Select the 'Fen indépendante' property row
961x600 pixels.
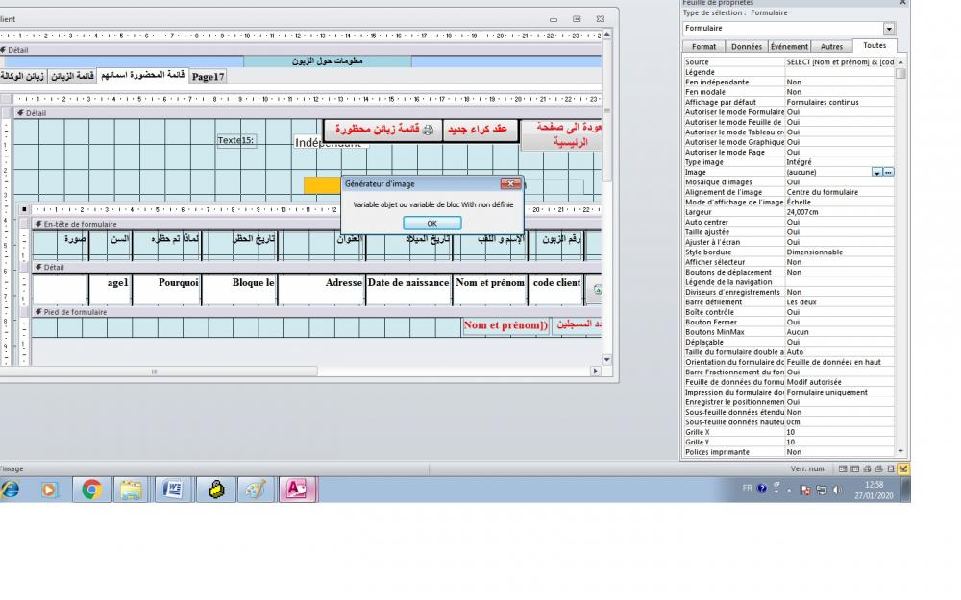coord(789,82)
